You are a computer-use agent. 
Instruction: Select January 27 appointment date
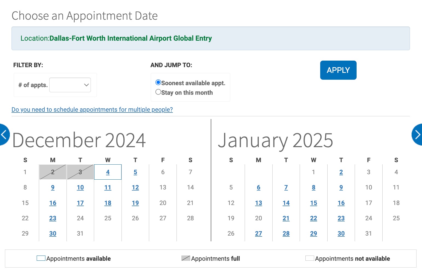click(x=258, y=233)
